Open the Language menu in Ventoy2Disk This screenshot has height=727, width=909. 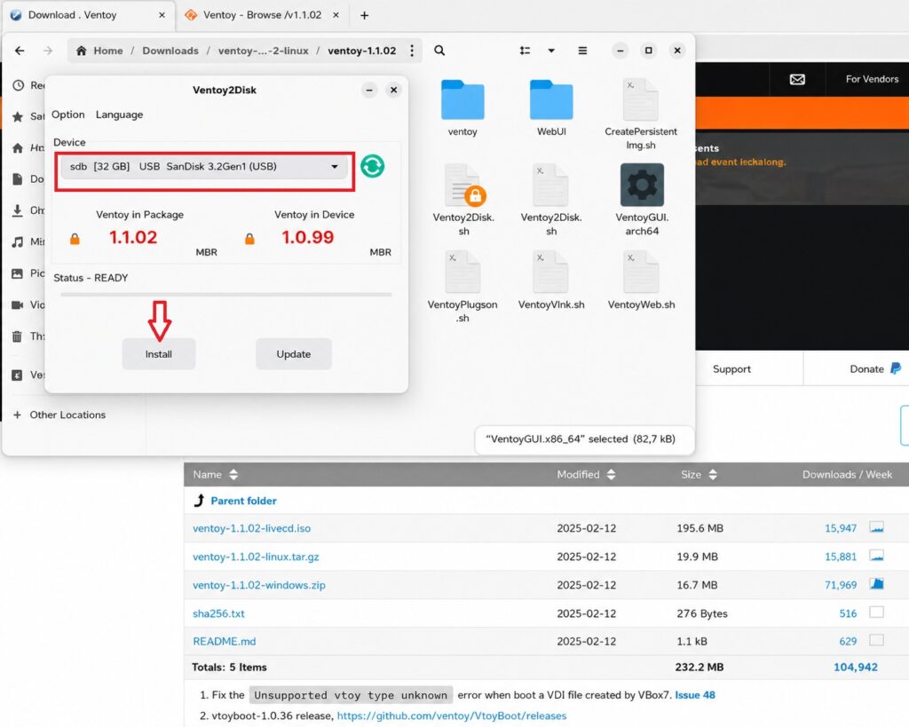click(x=120, y=115)
